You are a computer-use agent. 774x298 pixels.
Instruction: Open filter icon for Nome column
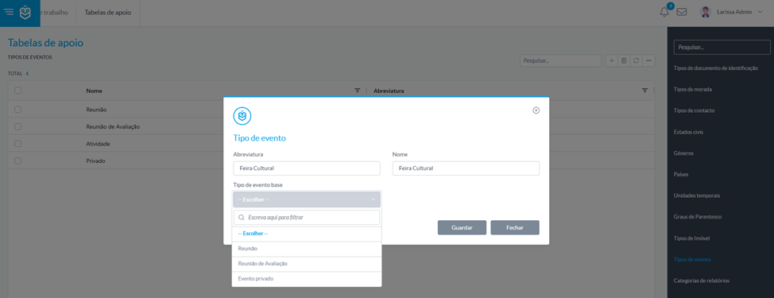(358, 91)
